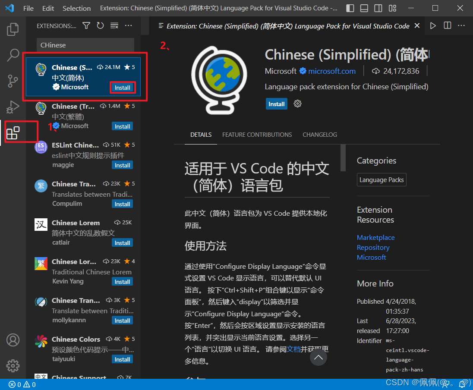
Task: Select Chinese Lorem 简体中文的乱数假文 entry
Action: [x=83, y=233]
